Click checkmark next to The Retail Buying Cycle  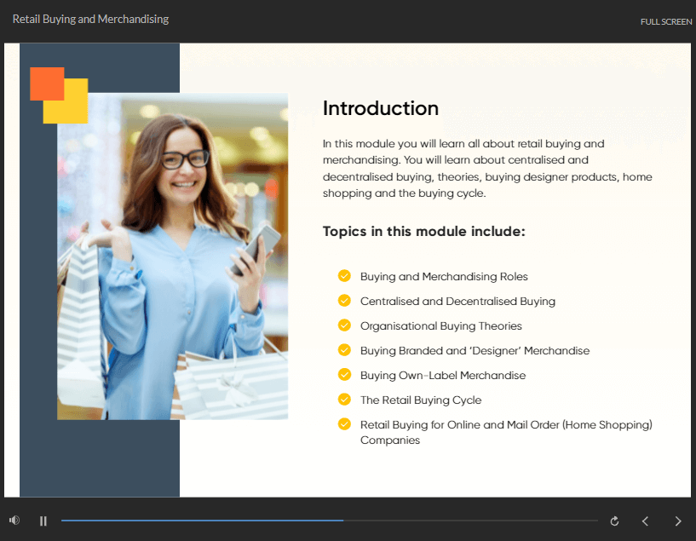344,400
